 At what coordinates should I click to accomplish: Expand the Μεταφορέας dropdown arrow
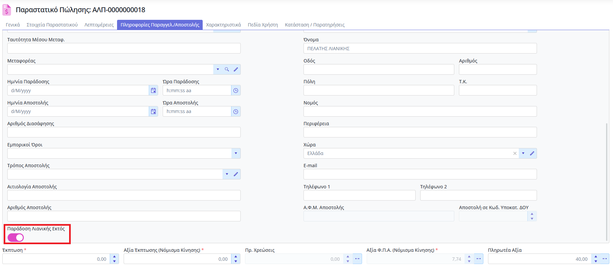(x=218, y=69)
